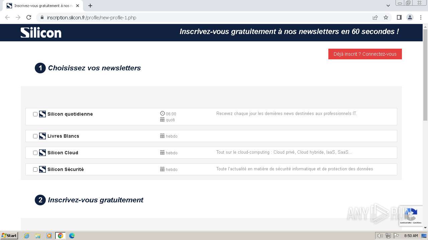Open the tab search dropdown arrow
Image resolution: width=428 pixels, height=240 pixels.
coord(388,6)
